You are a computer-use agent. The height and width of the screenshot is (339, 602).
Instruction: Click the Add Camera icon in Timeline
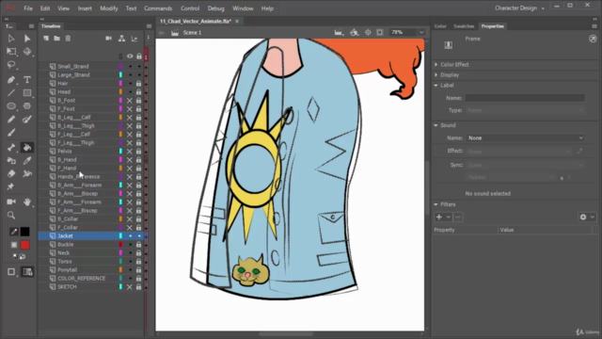tap(109, 39)
